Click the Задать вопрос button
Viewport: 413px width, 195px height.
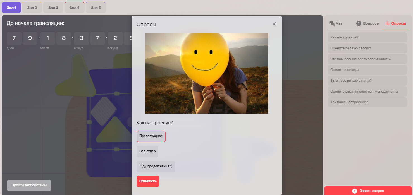pos(368,191)
